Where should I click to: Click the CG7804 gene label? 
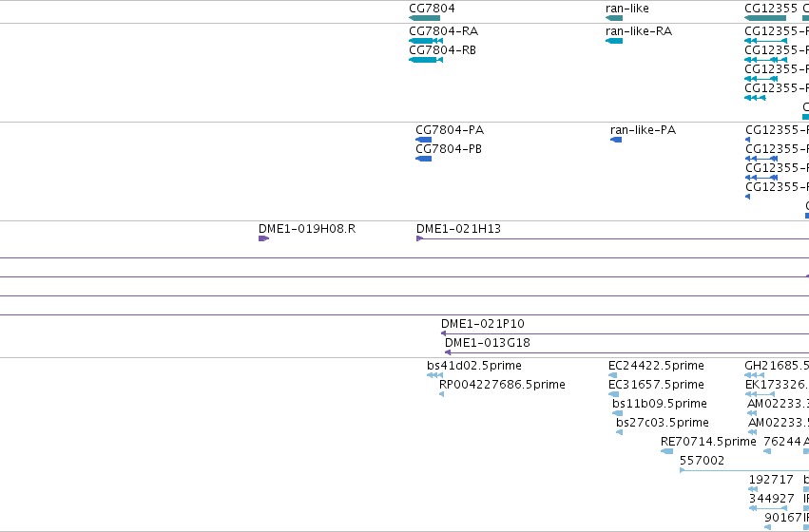coord(432,9)
